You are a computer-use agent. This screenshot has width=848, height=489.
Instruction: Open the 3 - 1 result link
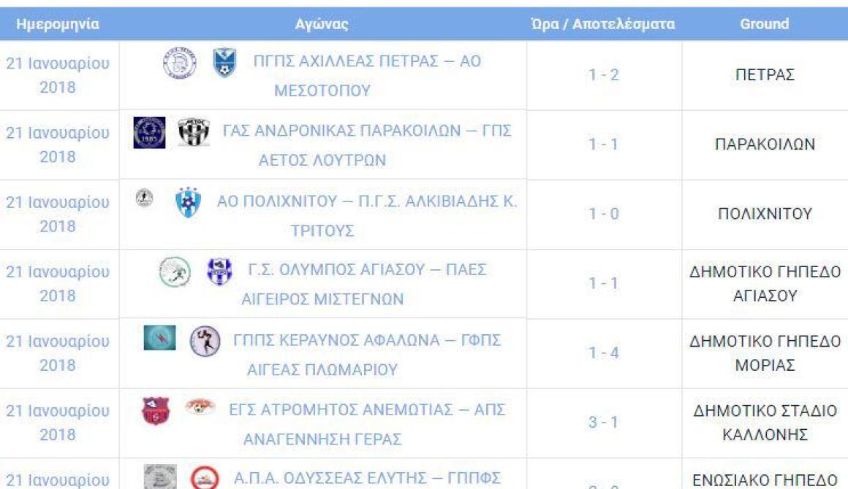[x=603, y=422]
